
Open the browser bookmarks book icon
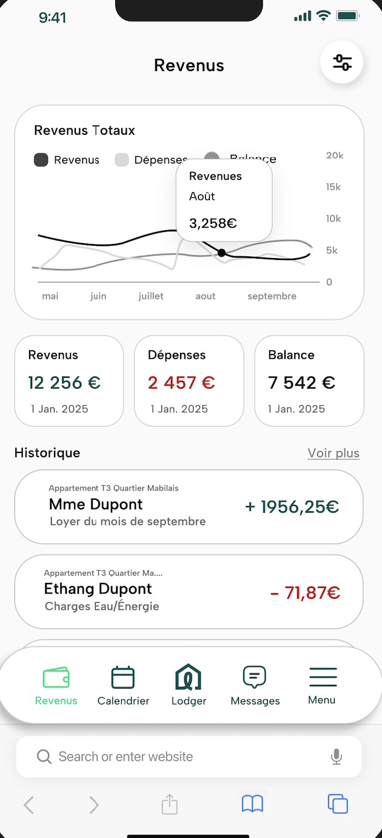pos(252,805)
